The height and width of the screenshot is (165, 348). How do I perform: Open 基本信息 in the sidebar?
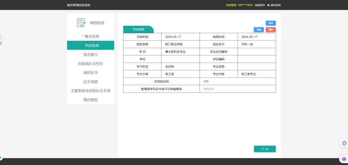[91, 36]
